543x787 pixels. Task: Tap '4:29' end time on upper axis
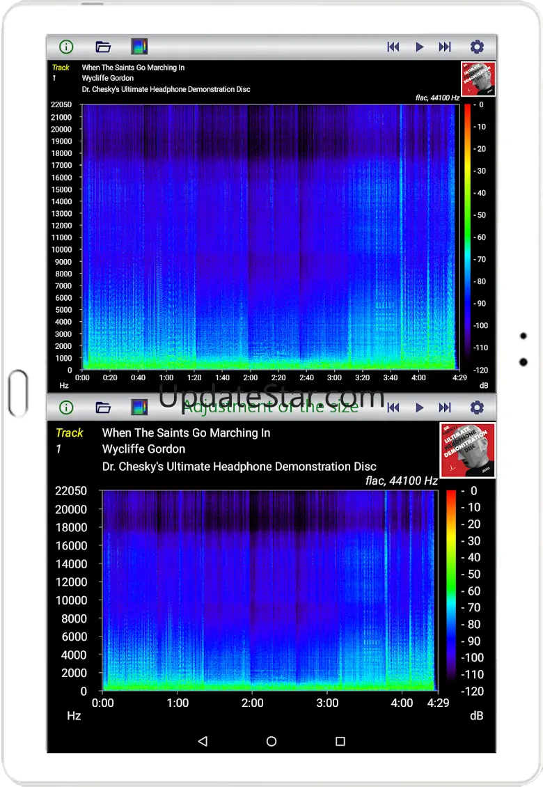point(459,377)
